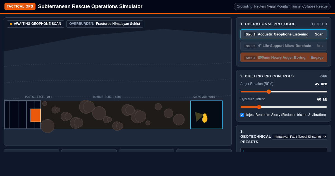Engage Step 3 800mm Heavy Auger Boring
The height and width of the screenshot is (176, 335).
pos(284,58)
